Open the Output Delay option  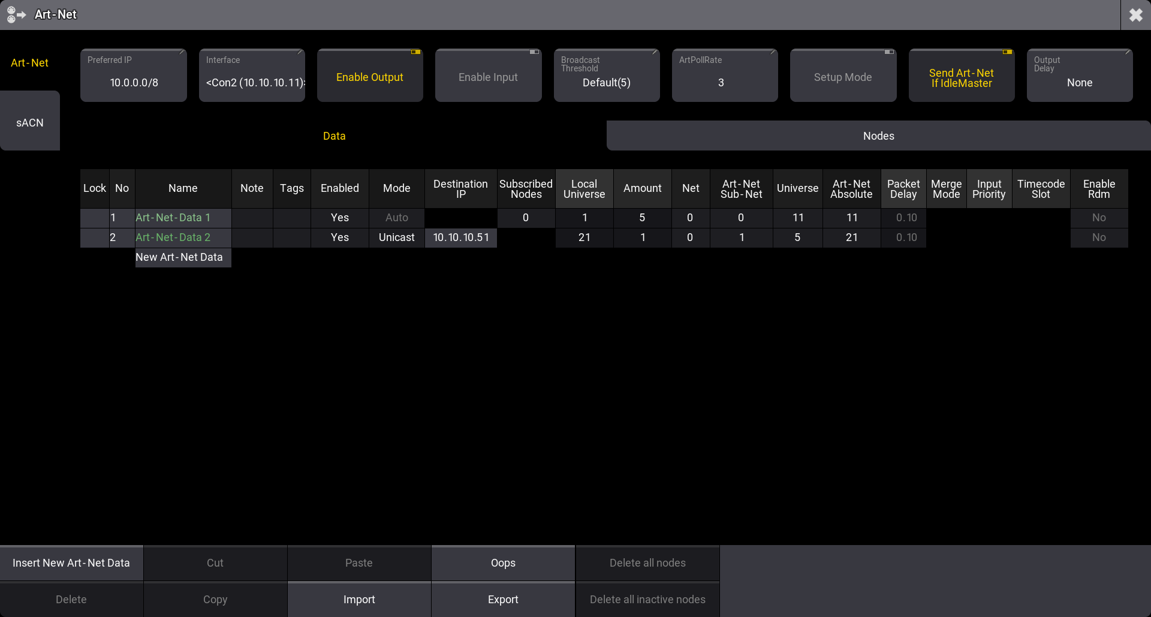[x=1079, y=76]
